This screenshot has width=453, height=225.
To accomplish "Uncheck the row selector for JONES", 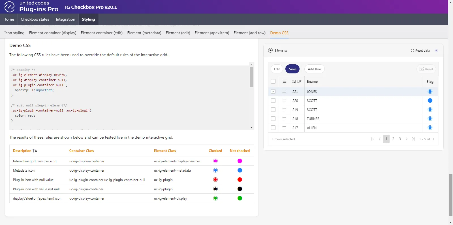I will tap(273, 91).
